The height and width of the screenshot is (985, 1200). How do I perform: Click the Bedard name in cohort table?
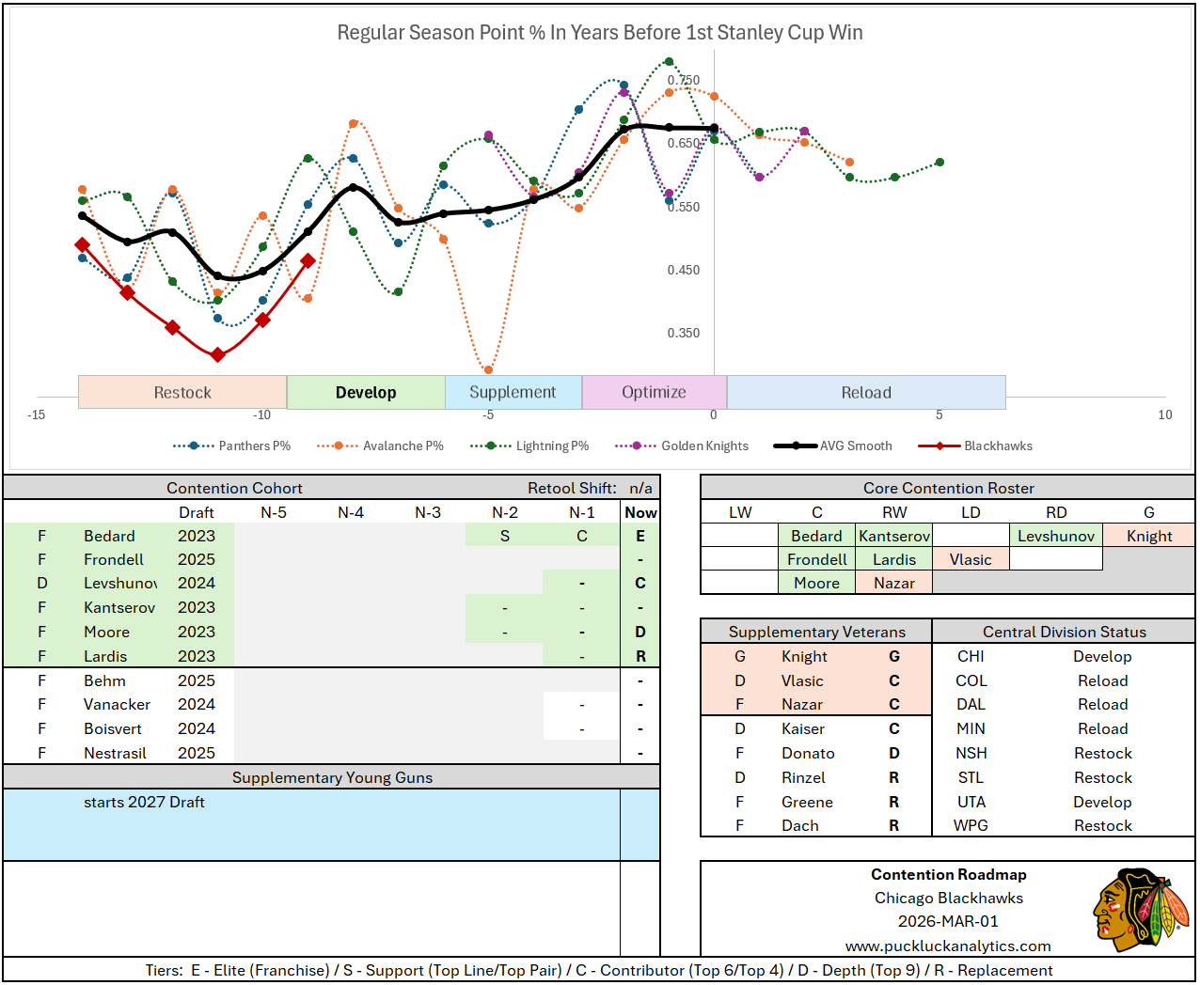pos(109,536)
